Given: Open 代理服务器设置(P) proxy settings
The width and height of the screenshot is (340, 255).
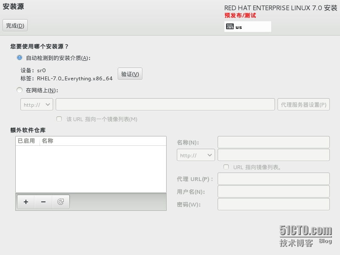Looking at the screenshot, I should [303, 105].
